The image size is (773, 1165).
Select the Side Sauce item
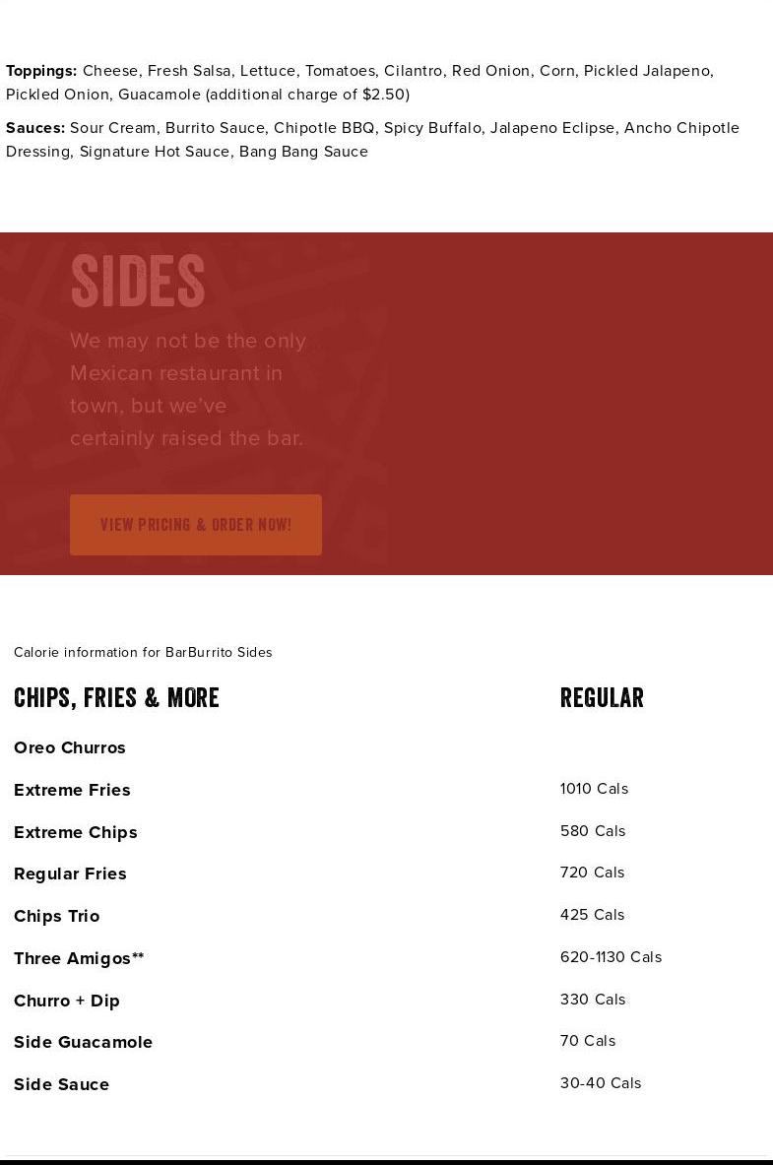[x=61, y=1084]
